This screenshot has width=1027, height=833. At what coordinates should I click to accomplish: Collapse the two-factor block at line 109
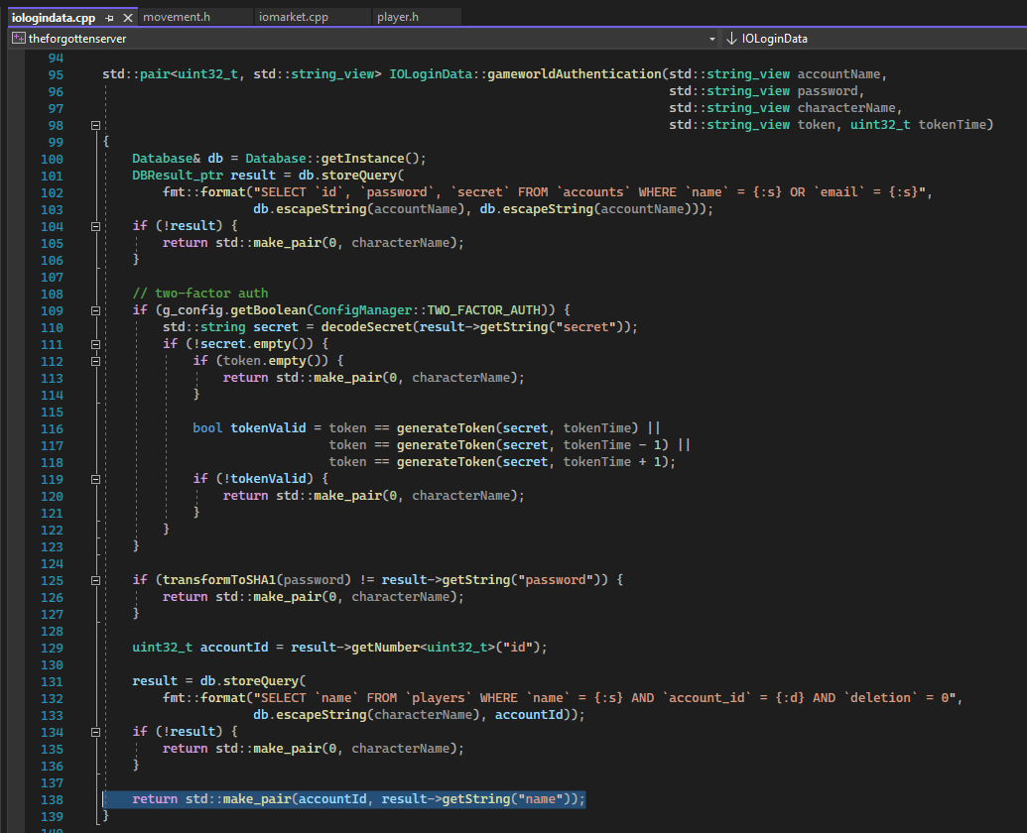click(x=95, y=310)
